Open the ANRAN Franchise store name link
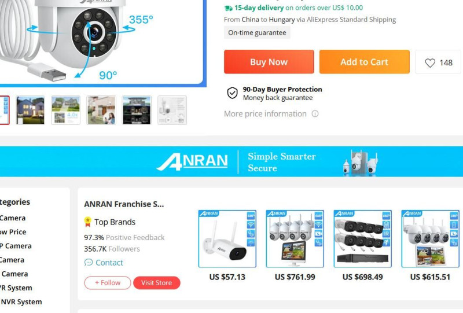 tap(124, 204)
